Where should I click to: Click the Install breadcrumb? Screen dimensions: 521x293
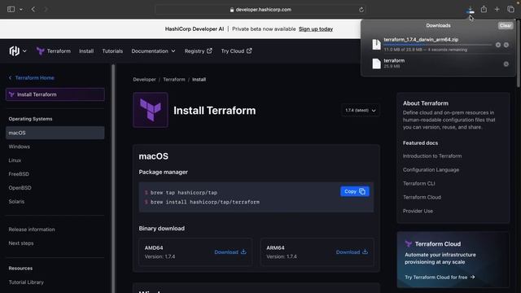click(199, 80)
